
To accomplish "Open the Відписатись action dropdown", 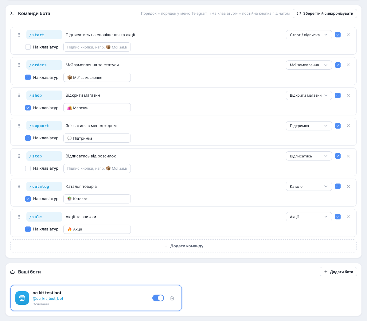I will [309, 156].
